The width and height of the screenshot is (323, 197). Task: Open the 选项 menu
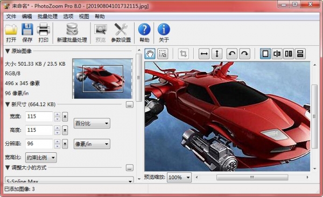tap(68, 17)
